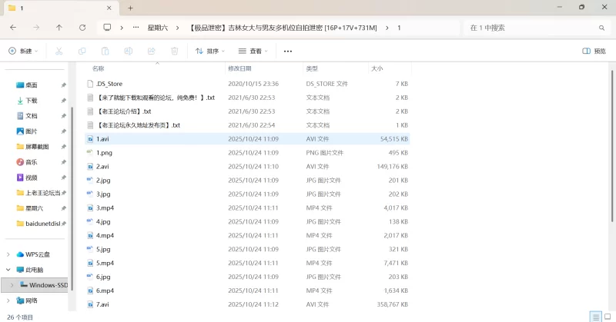Go up one folder level
Image resolution: width=616 pixels, height=322 pixels.
point(59,27)
